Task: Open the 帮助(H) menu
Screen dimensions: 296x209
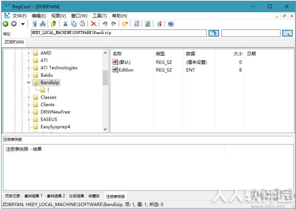Action: point(119,16)
